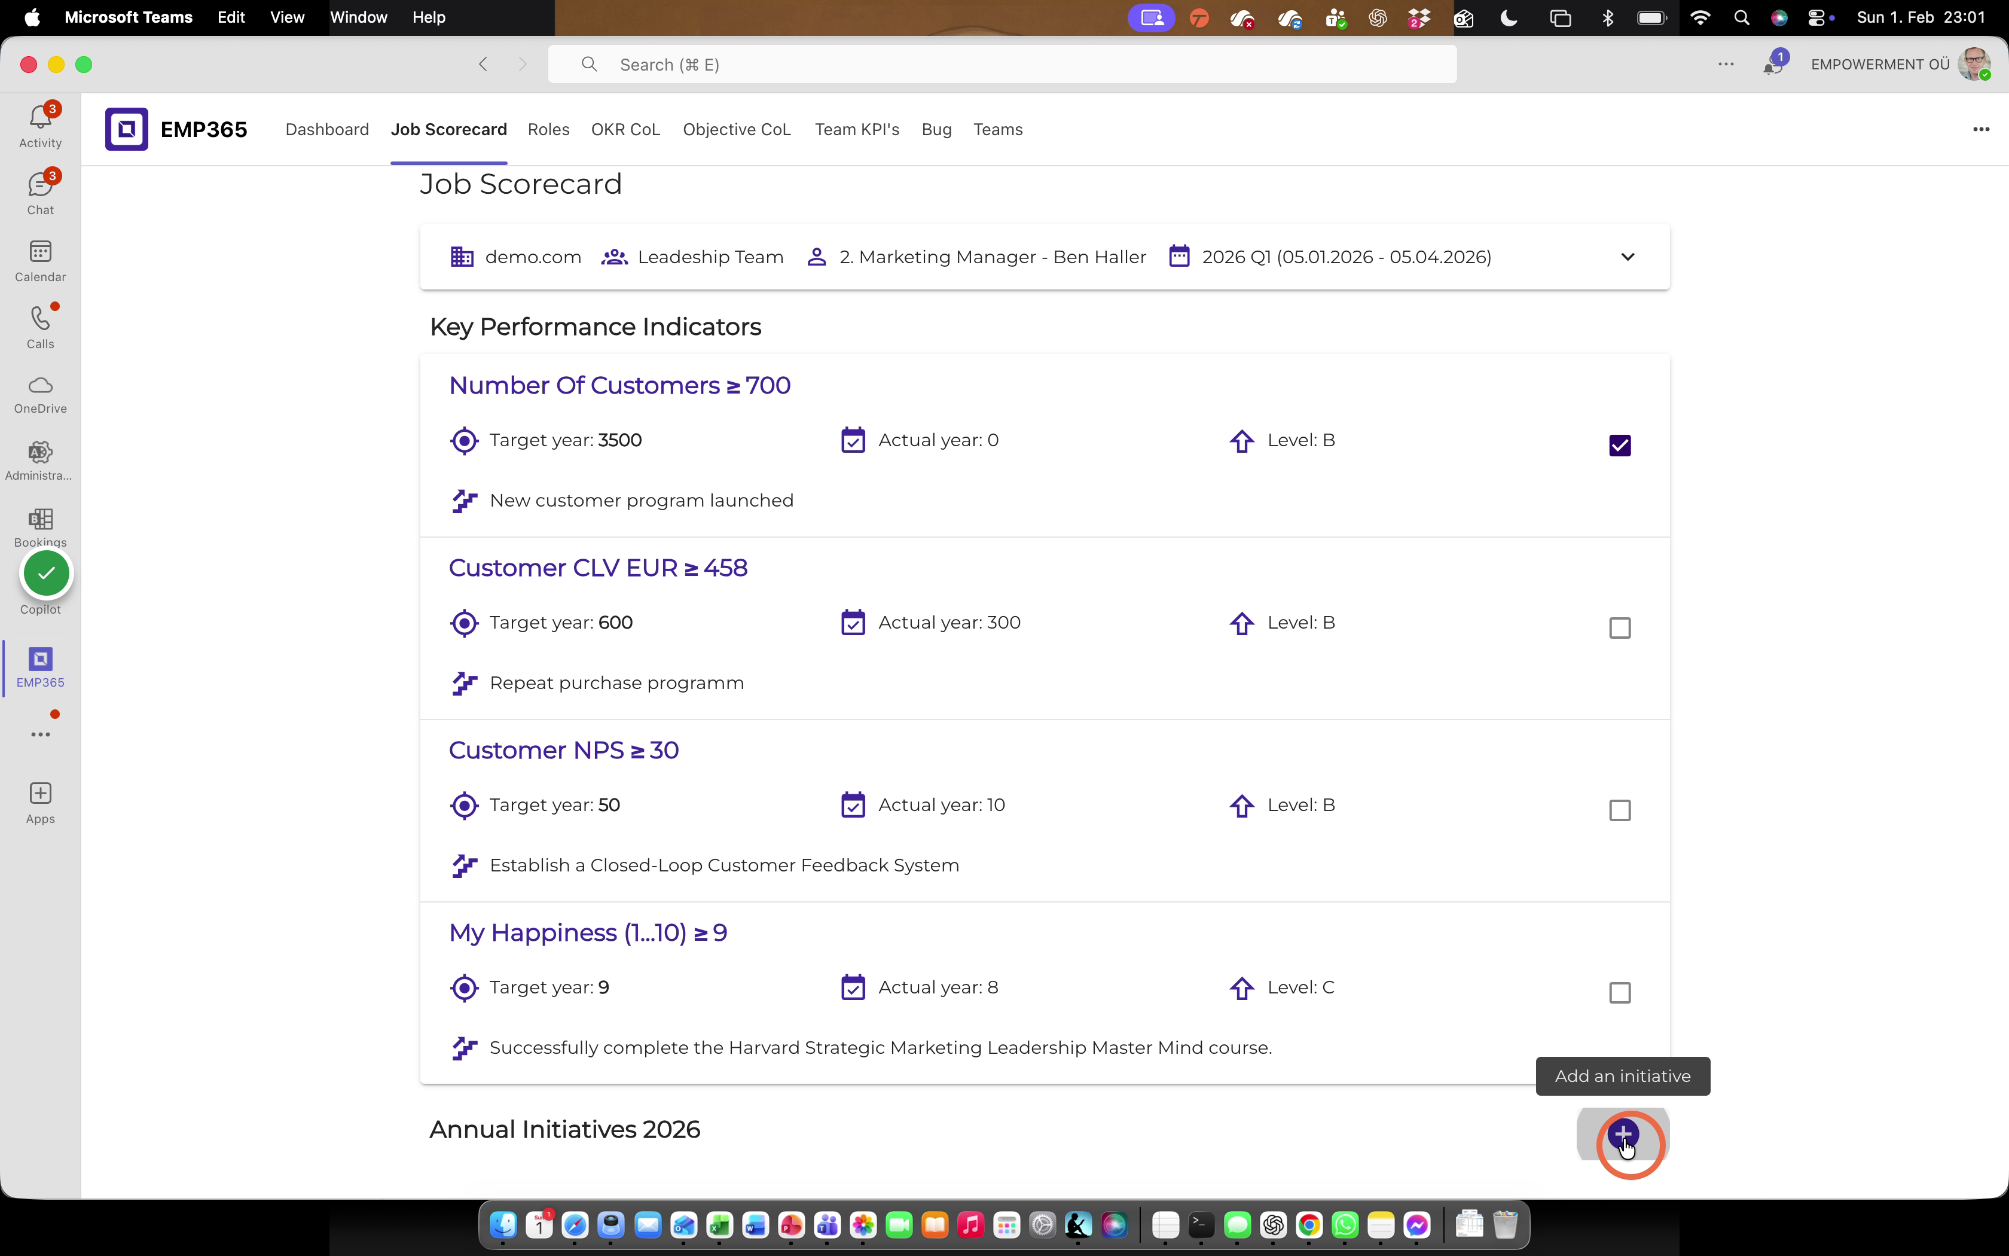
Task: Open the Bookings app in sidebar
Action: click(40, 527)
